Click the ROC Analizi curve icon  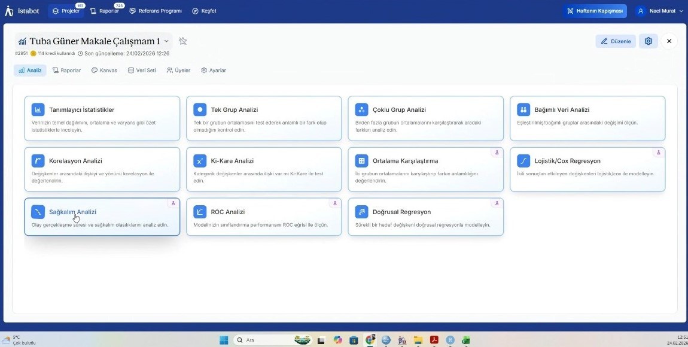200,212
